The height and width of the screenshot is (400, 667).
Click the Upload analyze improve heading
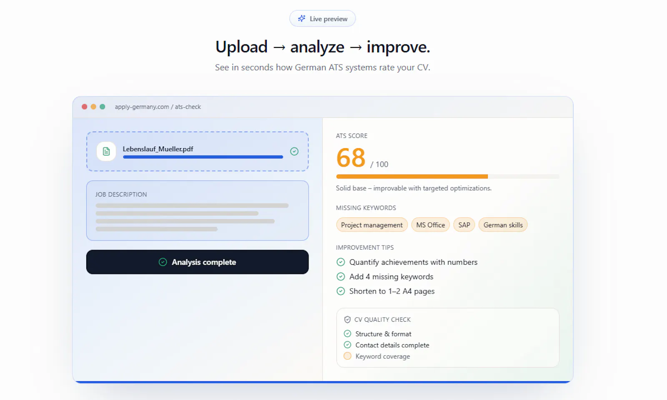pos(323,47)
